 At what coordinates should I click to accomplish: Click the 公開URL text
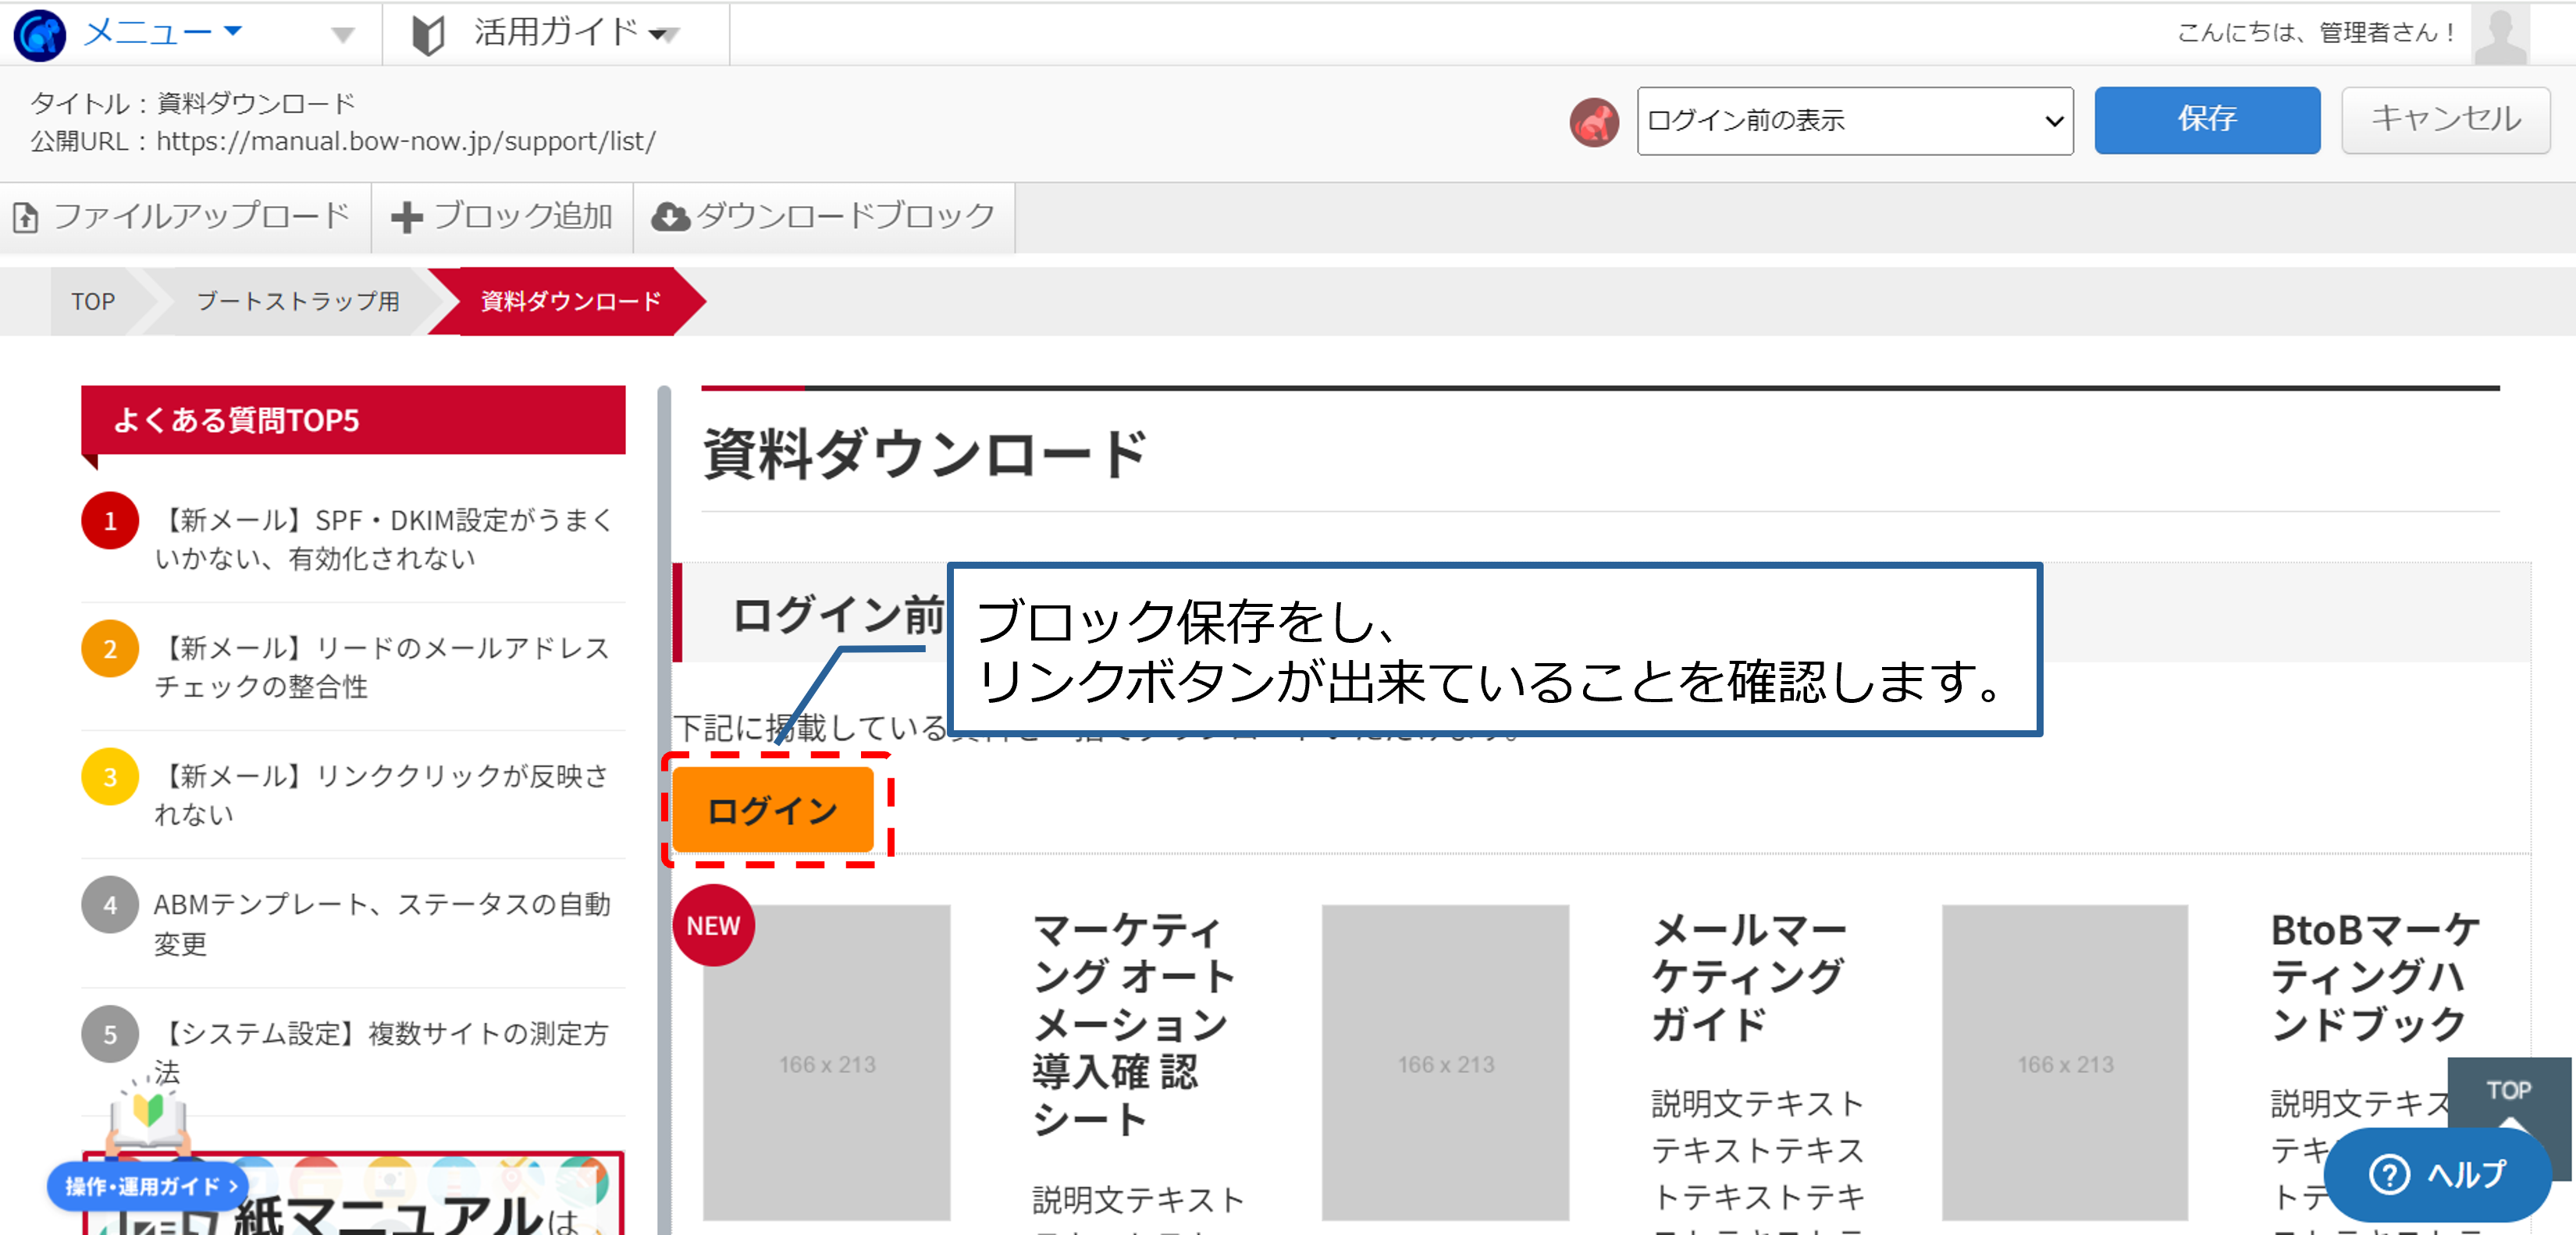pyautogui.click(x=342, y=142)
